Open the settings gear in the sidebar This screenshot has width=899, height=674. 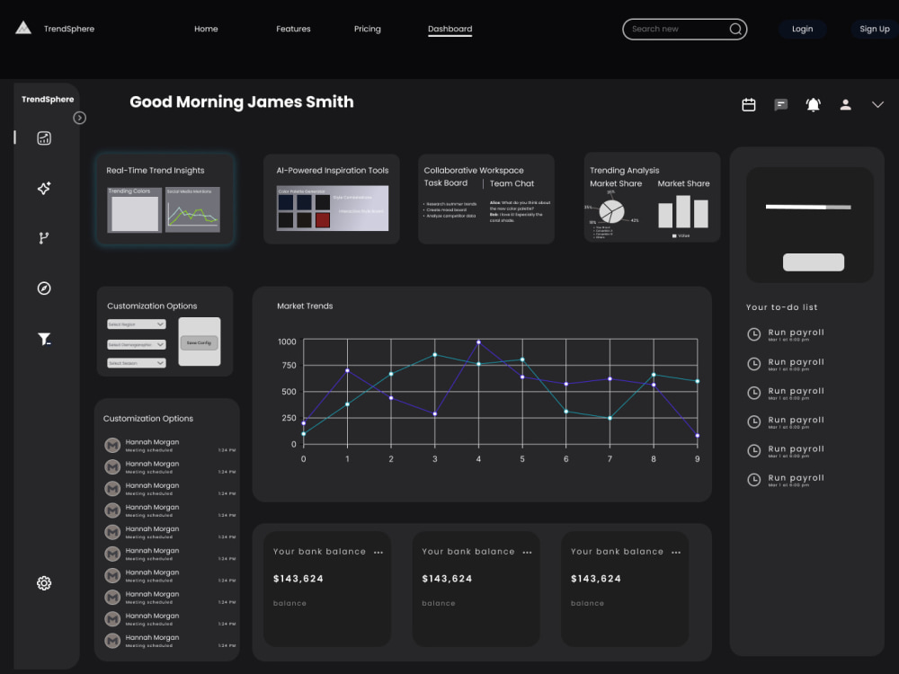(44, 583)
